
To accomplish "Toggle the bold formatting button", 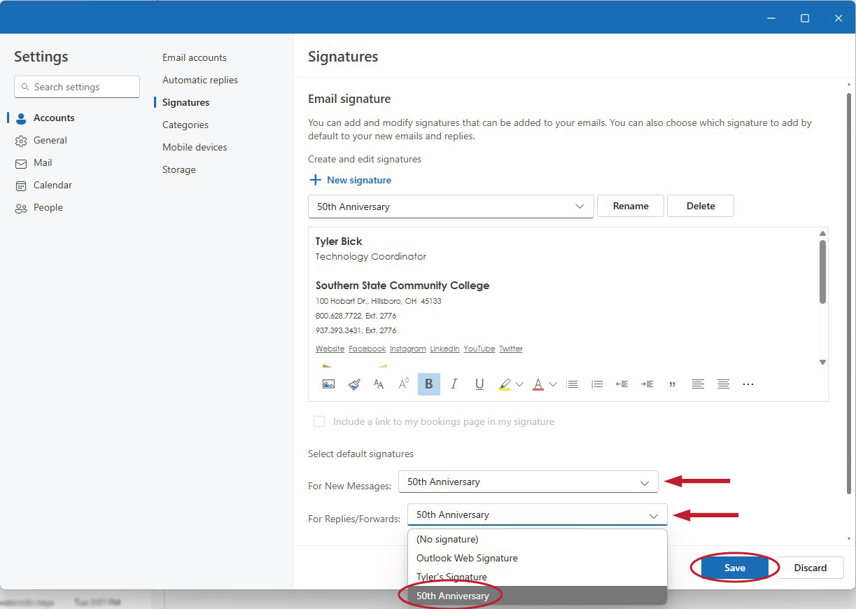I will [429, 384].
